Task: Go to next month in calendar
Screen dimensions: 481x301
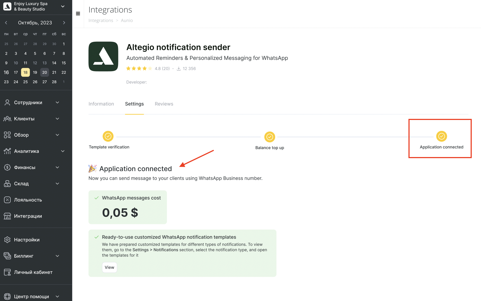Action: click(x=64, y=23)
